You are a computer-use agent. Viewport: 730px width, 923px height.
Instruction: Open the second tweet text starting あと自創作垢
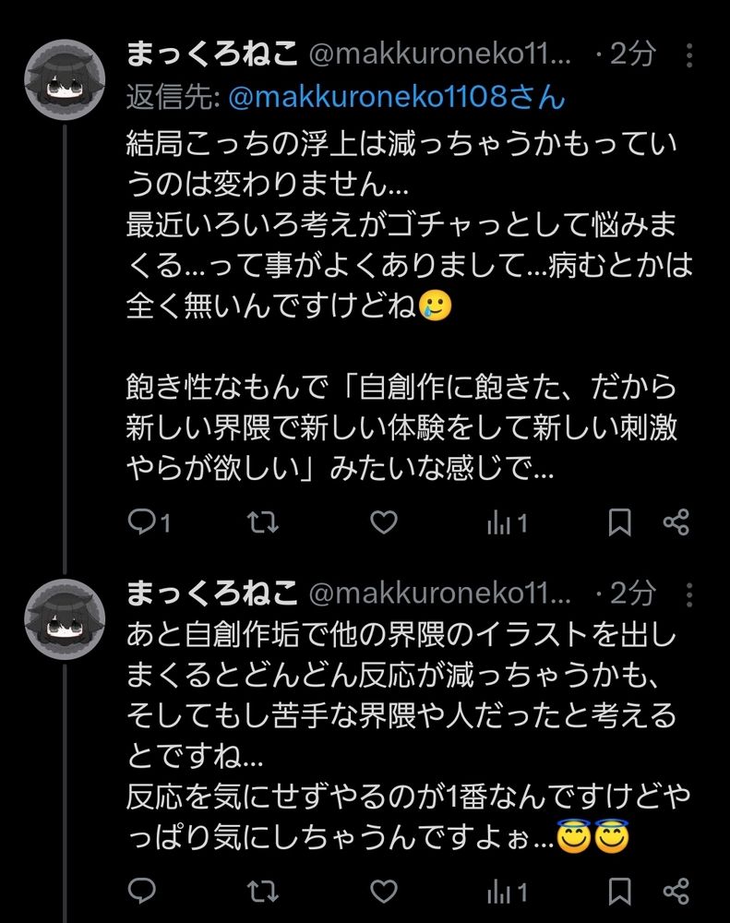point(409,736)
